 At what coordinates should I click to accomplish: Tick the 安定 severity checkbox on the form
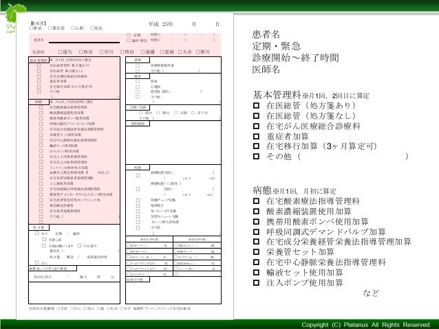click(92, 28)
